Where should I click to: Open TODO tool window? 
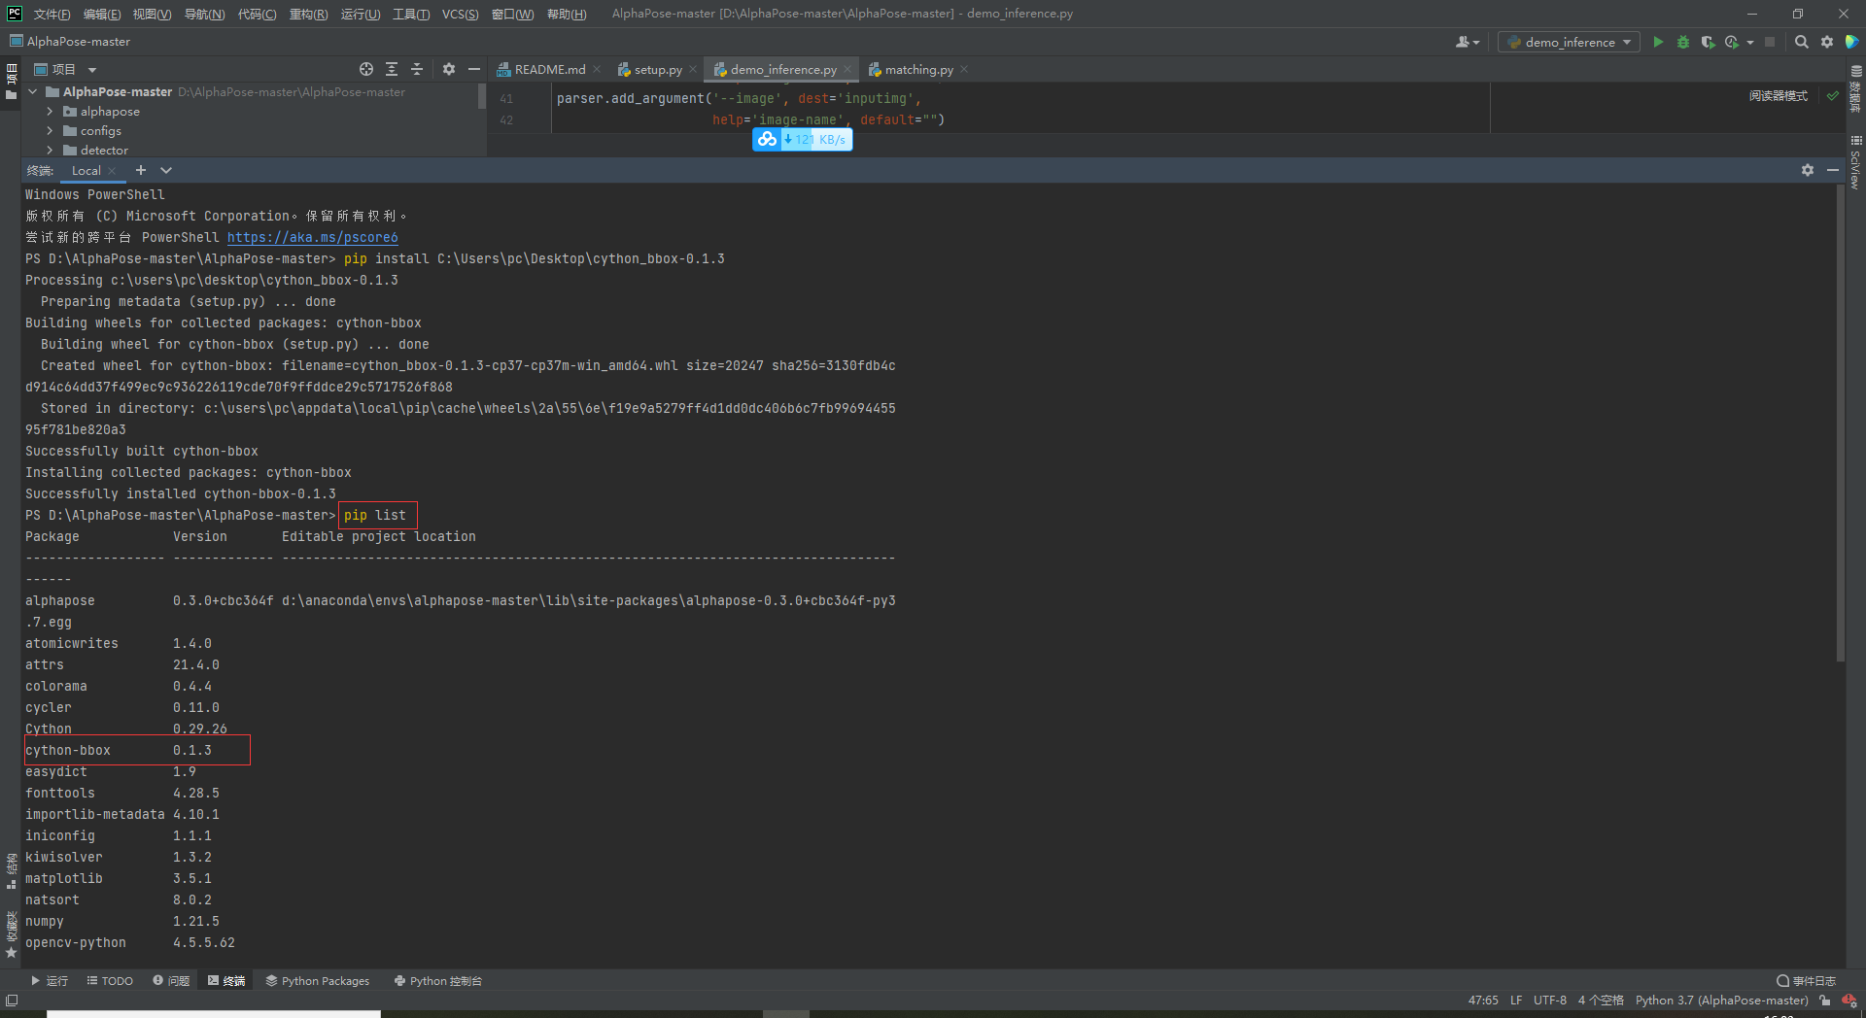[110, 981]
